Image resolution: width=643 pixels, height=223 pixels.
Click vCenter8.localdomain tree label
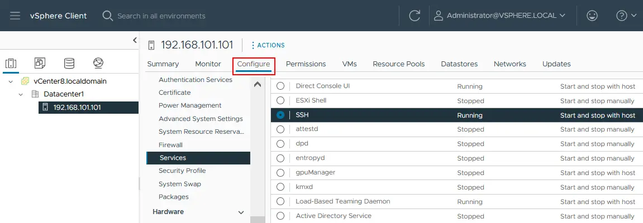point(70,81)
